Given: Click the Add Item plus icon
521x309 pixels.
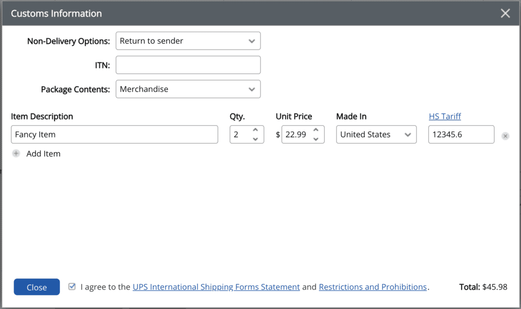Looking at the screenshot, I should click(16, 153).
